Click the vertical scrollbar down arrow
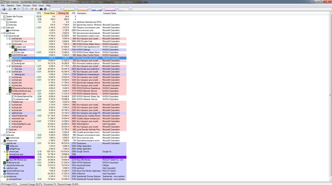Image resolution: width=332 pixels, height=186 pixels. pyautogui.click(x=331, y=180)
